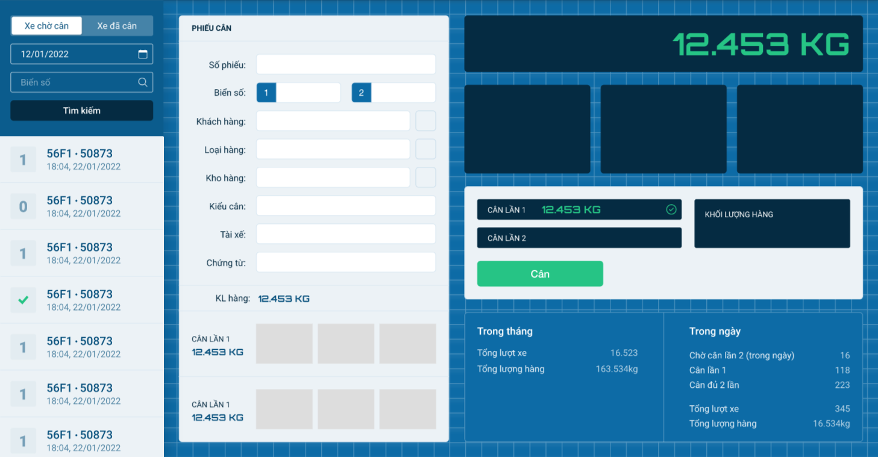
Task: Click the CÂN LẦN 2 weight field
Action: coord(579,238)
